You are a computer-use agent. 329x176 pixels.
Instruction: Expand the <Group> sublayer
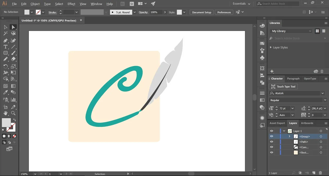coord(289,136)
